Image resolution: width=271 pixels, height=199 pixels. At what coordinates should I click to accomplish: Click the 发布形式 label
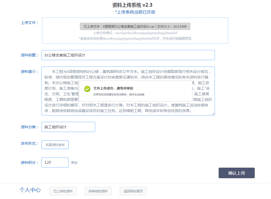point(30,143)
